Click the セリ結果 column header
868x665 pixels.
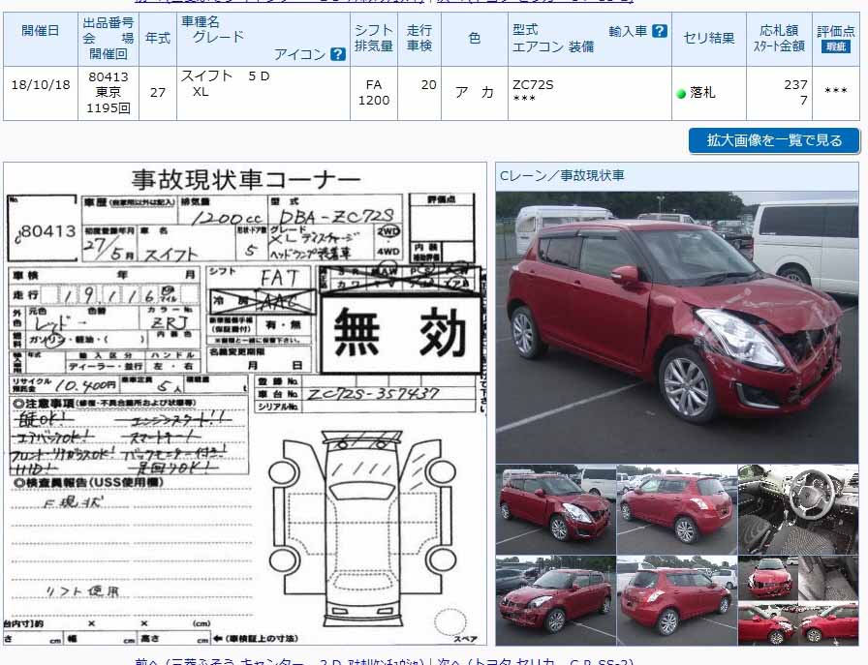click(709, 38)
